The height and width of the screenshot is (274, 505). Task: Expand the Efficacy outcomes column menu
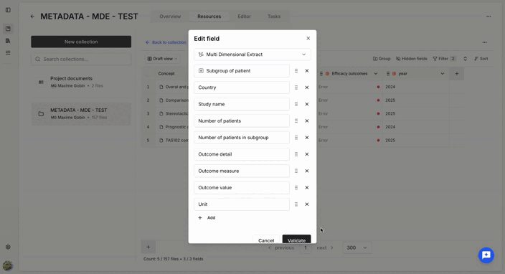coord(376,74)
